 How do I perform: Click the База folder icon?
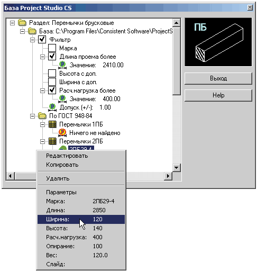(x=32, y=31)
